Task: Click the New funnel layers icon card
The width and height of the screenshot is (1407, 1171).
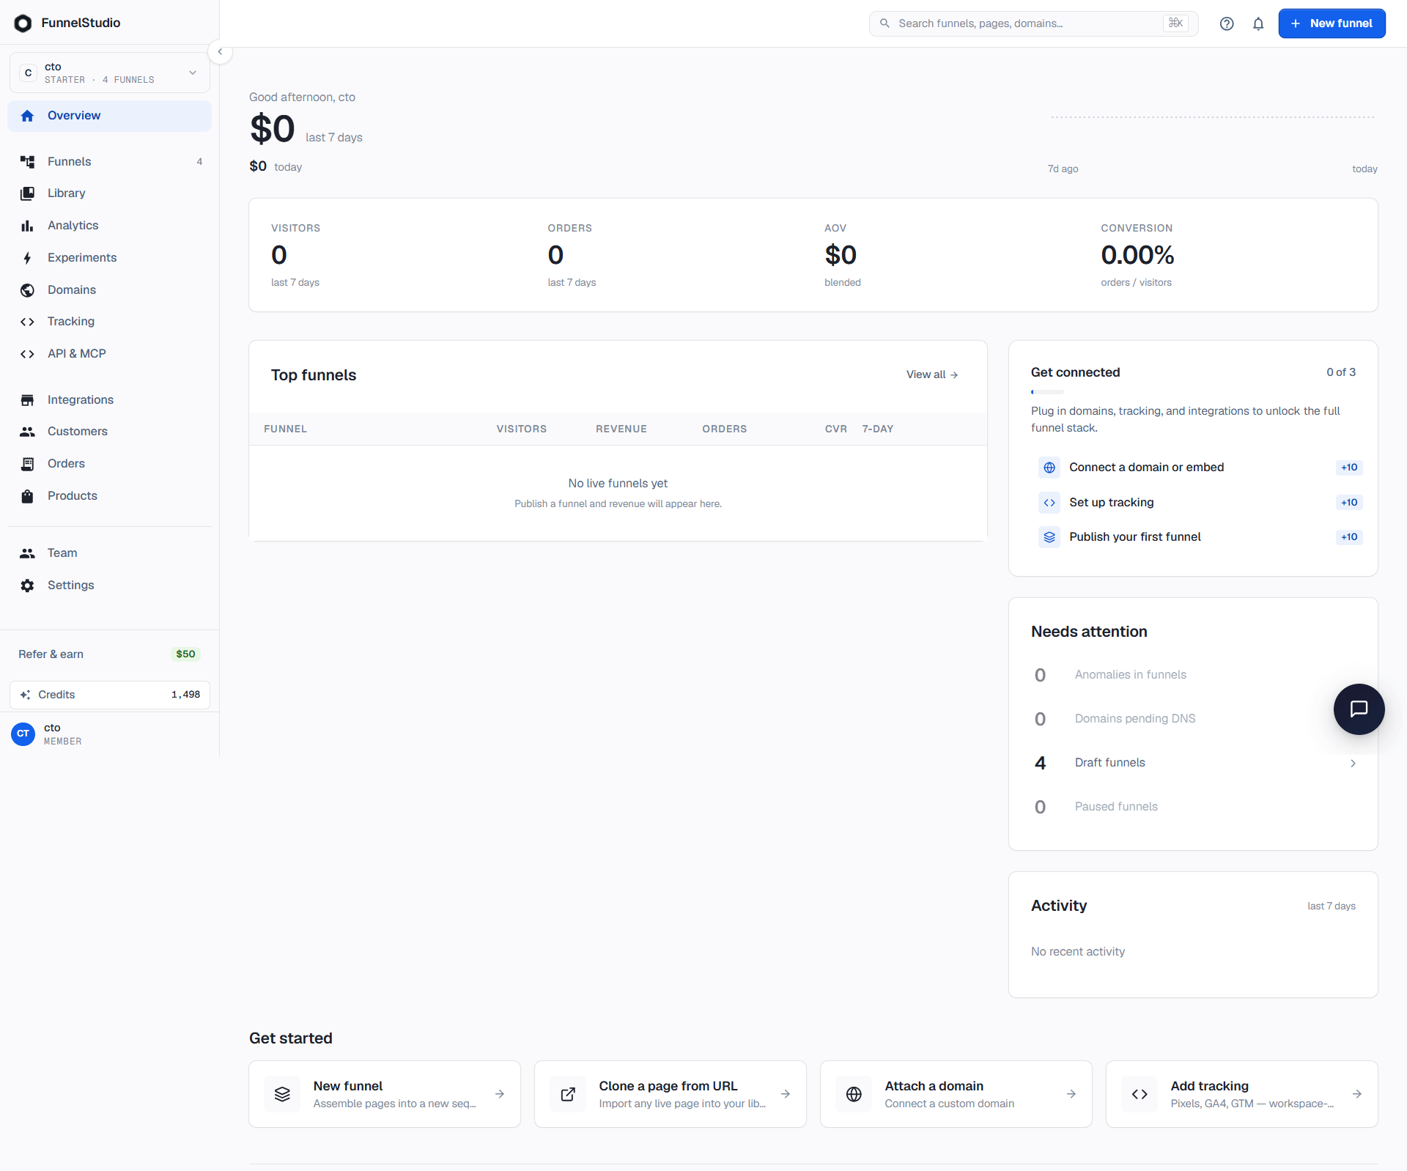Action: (282, 1094)
